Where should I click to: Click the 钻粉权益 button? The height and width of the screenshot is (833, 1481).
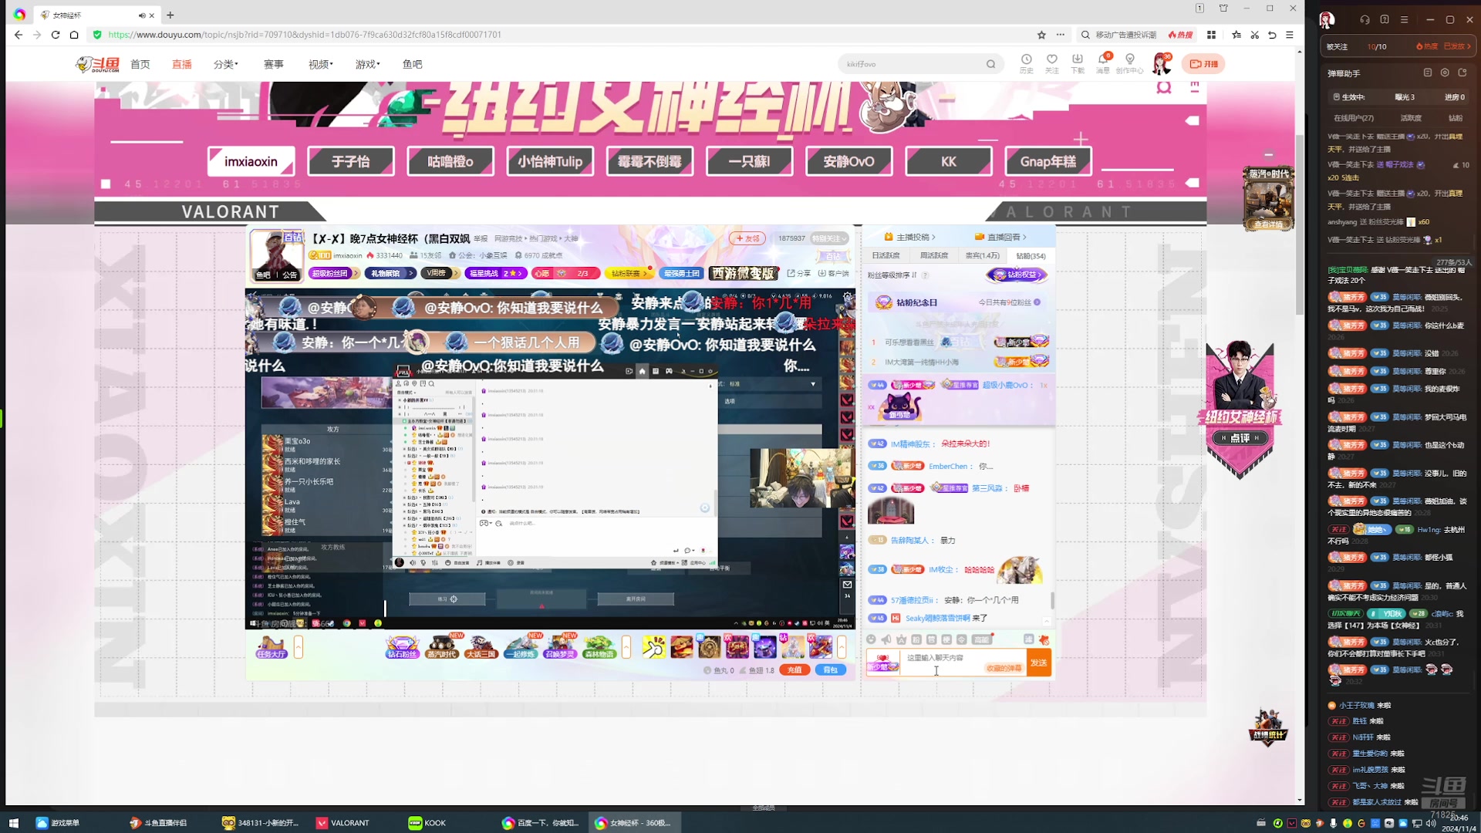tap(1017, 275)
